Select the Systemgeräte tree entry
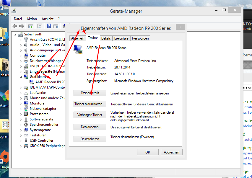Viewport: 252px width, 178px height. 40,130
